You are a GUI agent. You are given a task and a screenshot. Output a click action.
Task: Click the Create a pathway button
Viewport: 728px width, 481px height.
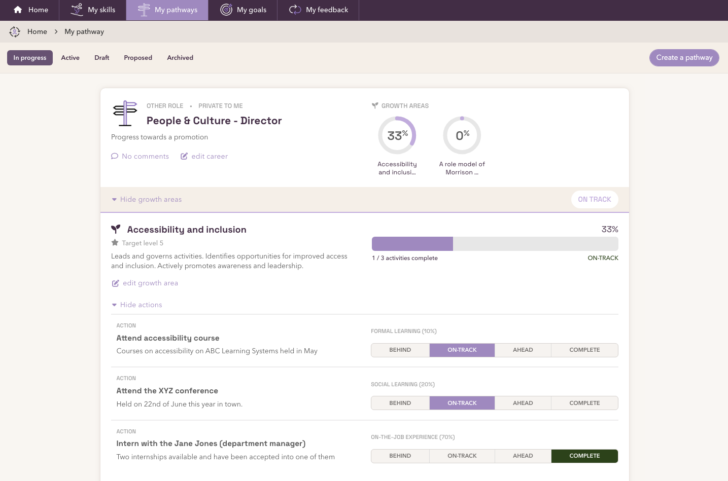[684, 58]
